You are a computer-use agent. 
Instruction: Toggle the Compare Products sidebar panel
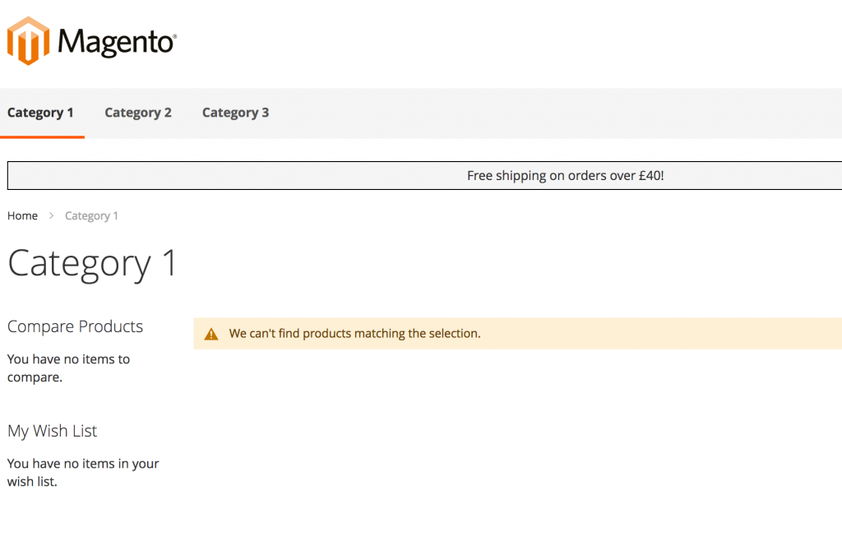75,326
